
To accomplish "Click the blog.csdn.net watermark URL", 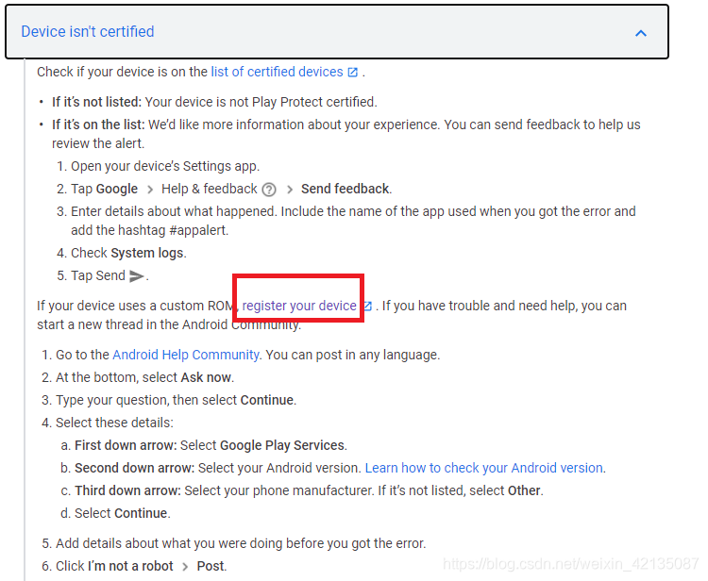I will (x=571, y=564).
